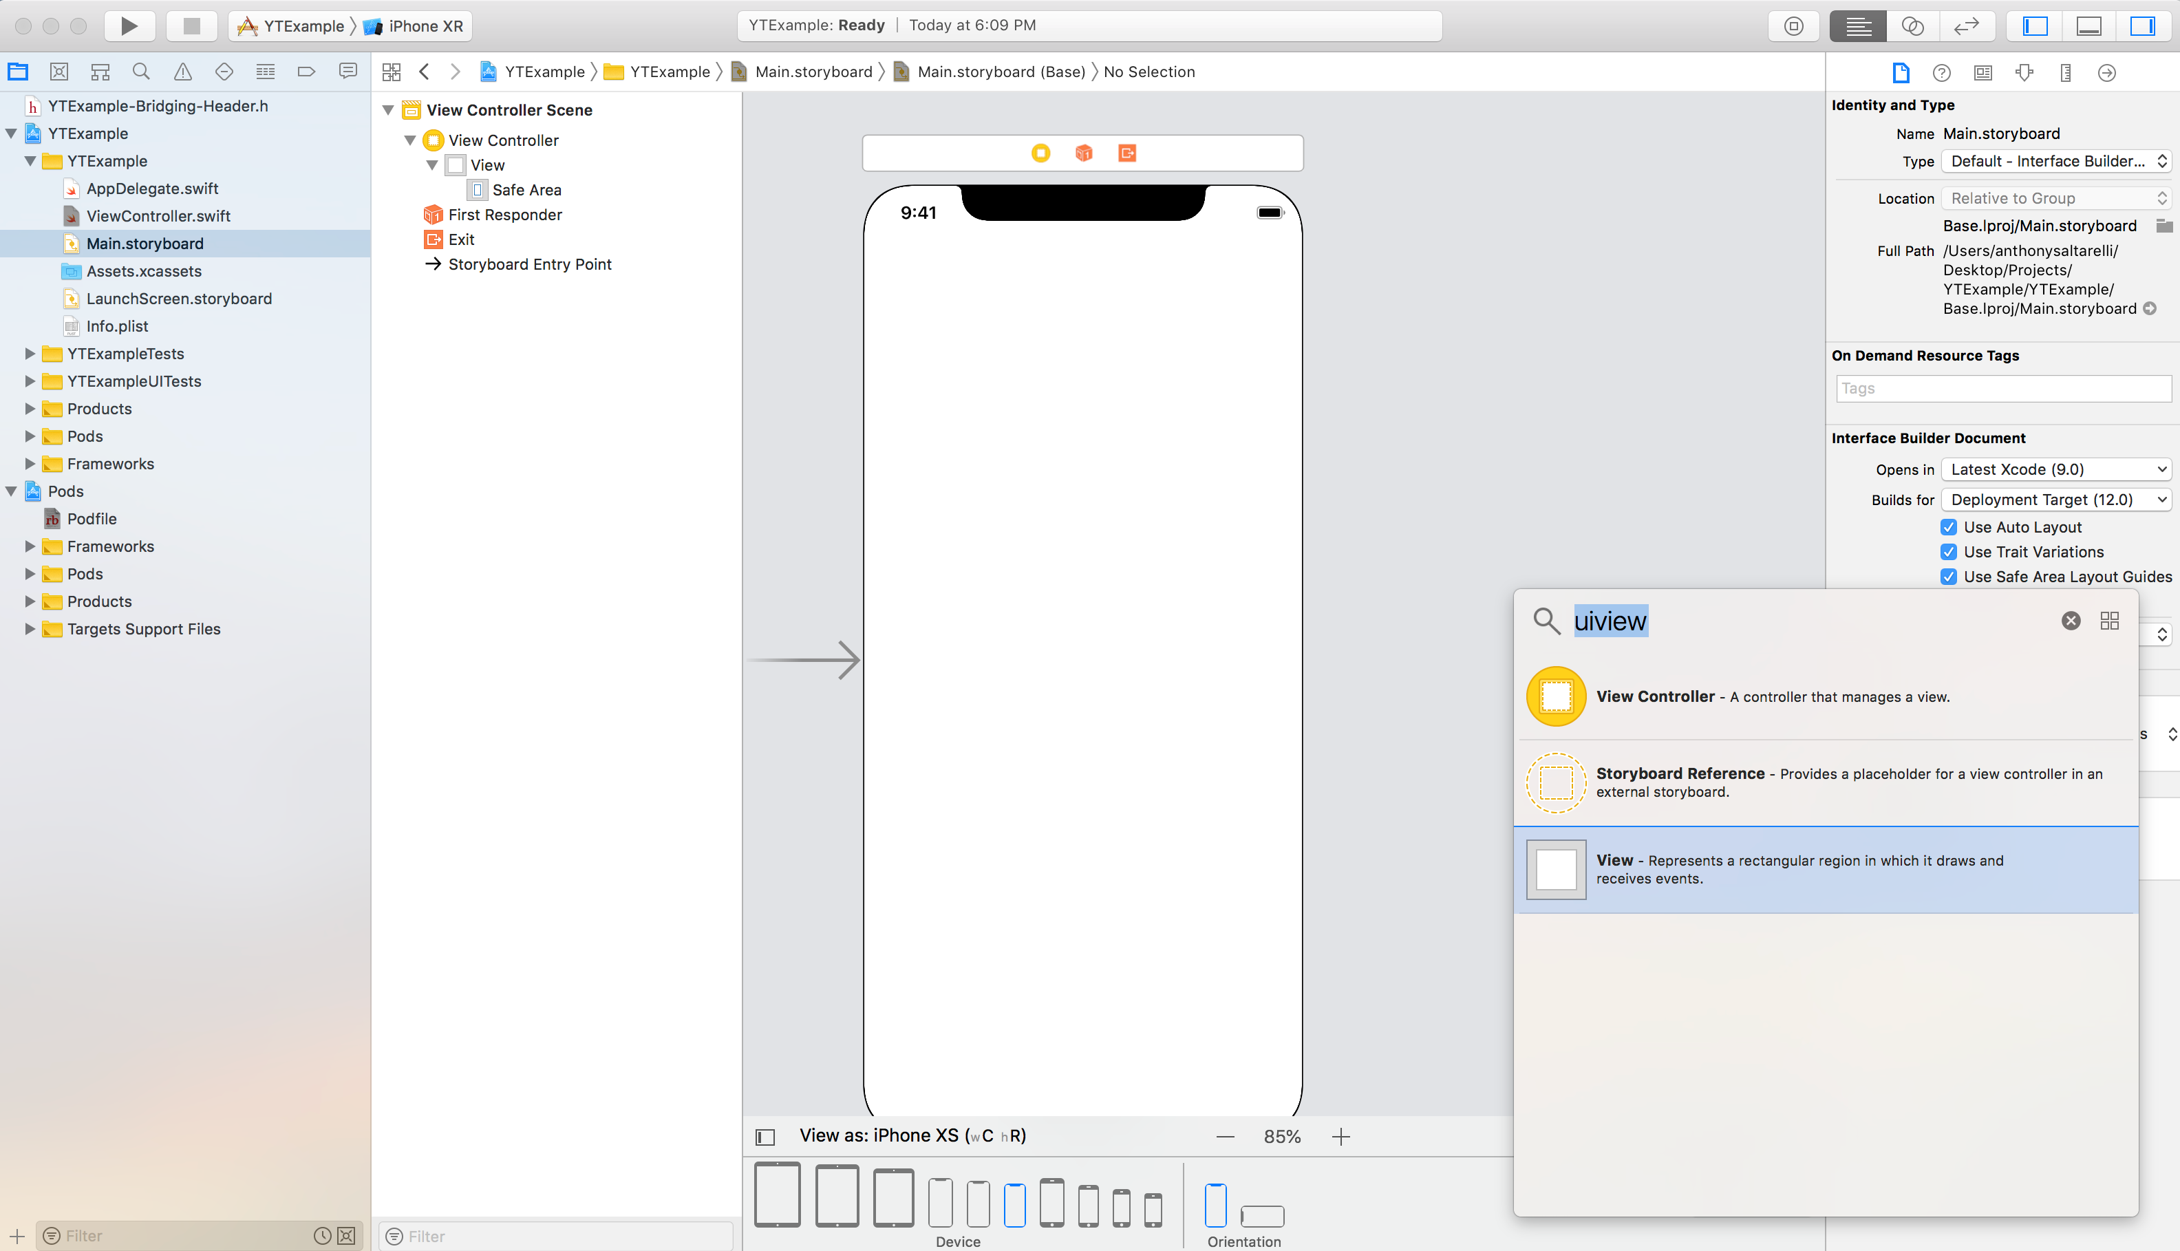Viewport: 2180px width, 1251px height.
Task: Open the Opens in Xcode version dropdown
Action: click(2055, 469)
